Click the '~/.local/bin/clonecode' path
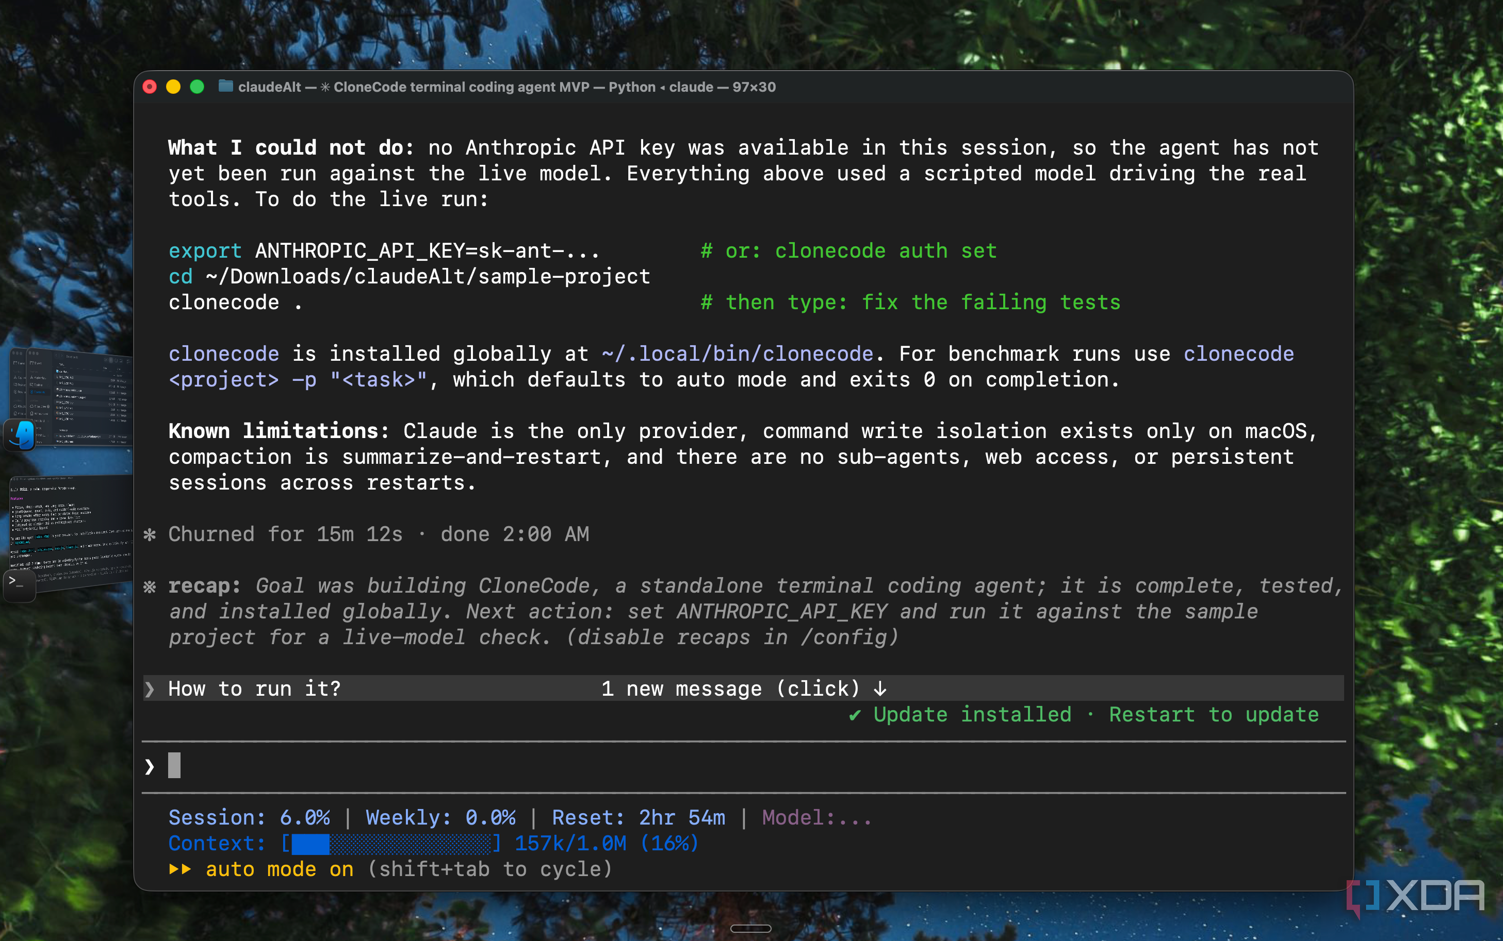This screenshot has width=1503, height=941. point(738,354)
